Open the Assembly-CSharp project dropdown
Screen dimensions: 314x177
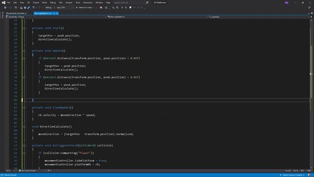pos(56,17)
